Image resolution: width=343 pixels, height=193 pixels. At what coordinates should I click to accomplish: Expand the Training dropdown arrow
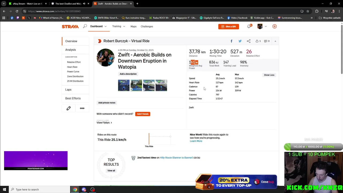(x=124, y=26)
